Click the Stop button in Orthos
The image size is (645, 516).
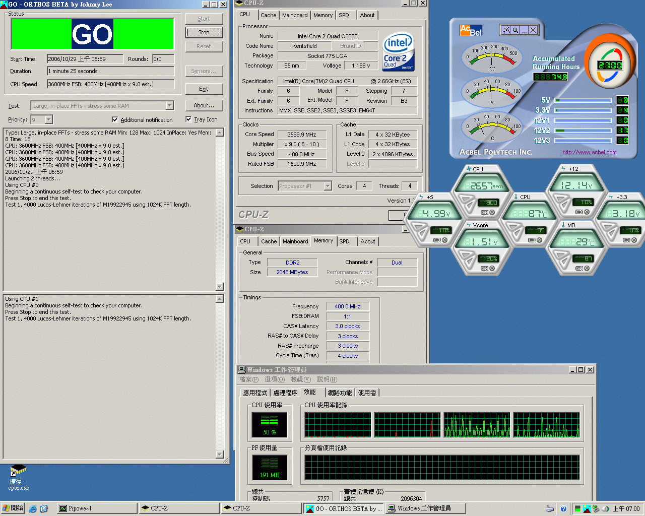point(204,32)
